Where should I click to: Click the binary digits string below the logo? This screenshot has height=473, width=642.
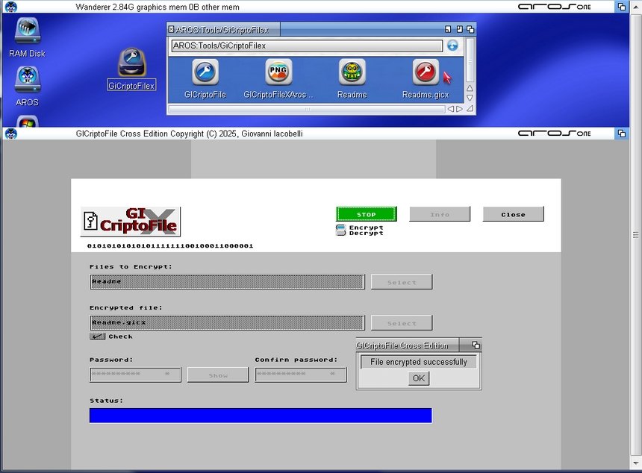click(170, 246)
